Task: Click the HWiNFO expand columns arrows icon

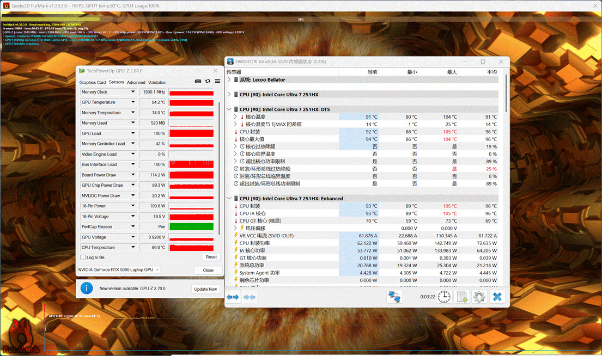Action: tap(233, 297)
